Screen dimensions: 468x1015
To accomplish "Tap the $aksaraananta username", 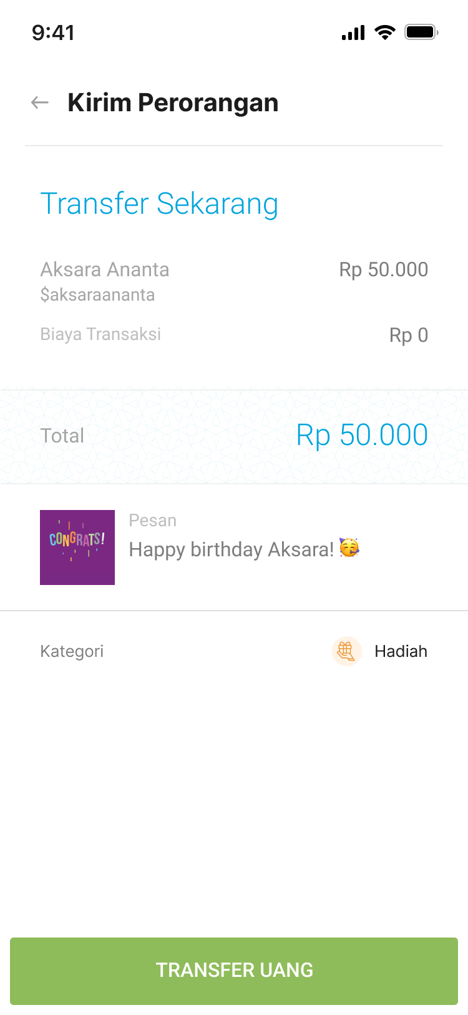I will tap(97, 295).
